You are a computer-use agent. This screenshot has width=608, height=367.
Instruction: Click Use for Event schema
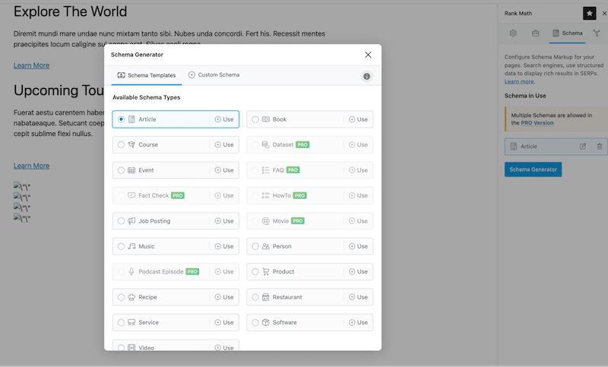click(x=224, y=170)
